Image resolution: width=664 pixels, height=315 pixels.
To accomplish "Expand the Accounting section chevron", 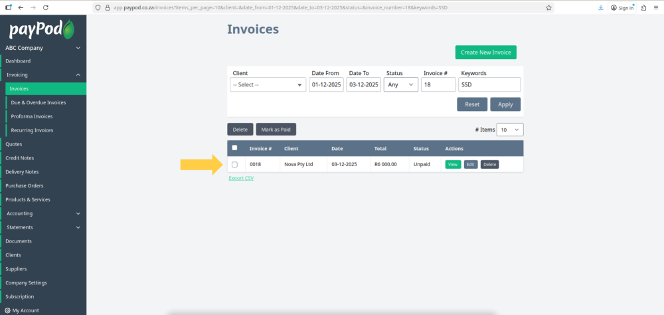I will coord(78,214).
